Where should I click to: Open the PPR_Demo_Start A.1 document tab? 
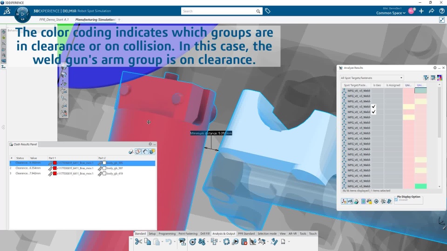(54, 20)
